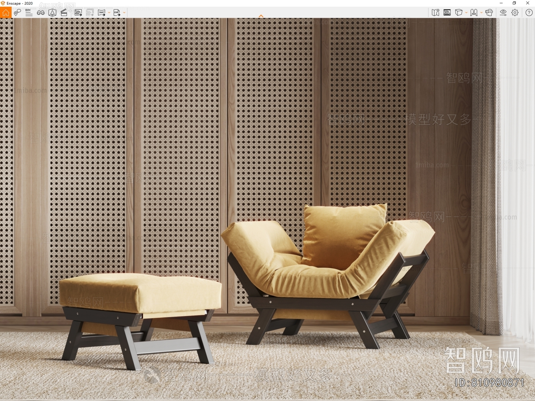Screen dimensions: 535x401
Task: Take a screenshot export
Action: click(78, 13)
